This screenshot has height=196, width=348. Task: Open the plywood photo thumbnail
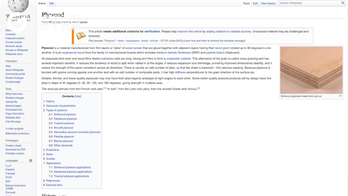click(x=311, y=70)
